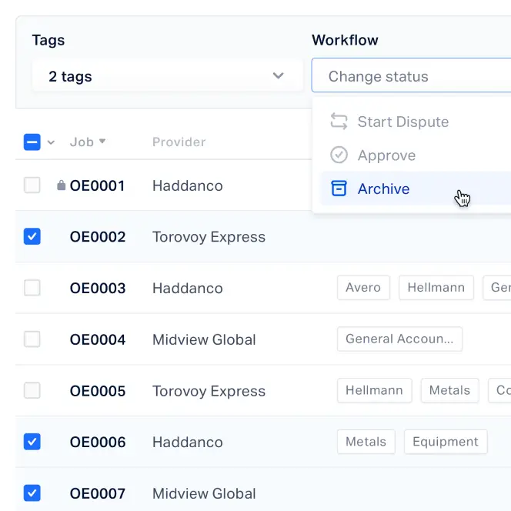Check the OE0004 row checkbox

tap(32, 339)
